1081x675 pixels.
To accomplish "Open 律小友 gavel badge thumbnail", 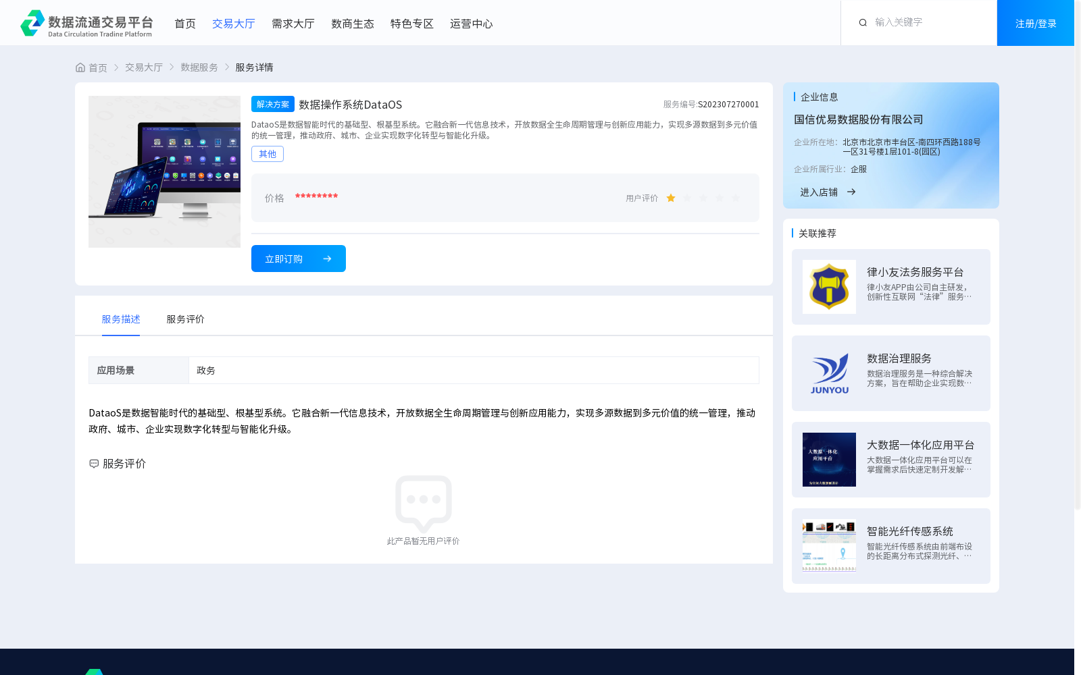I will [829, 287].
